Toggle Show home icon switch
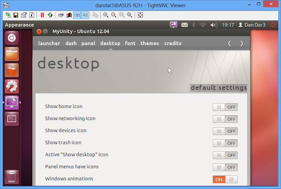This screenshot has width=281, height=189. (225, 107)
